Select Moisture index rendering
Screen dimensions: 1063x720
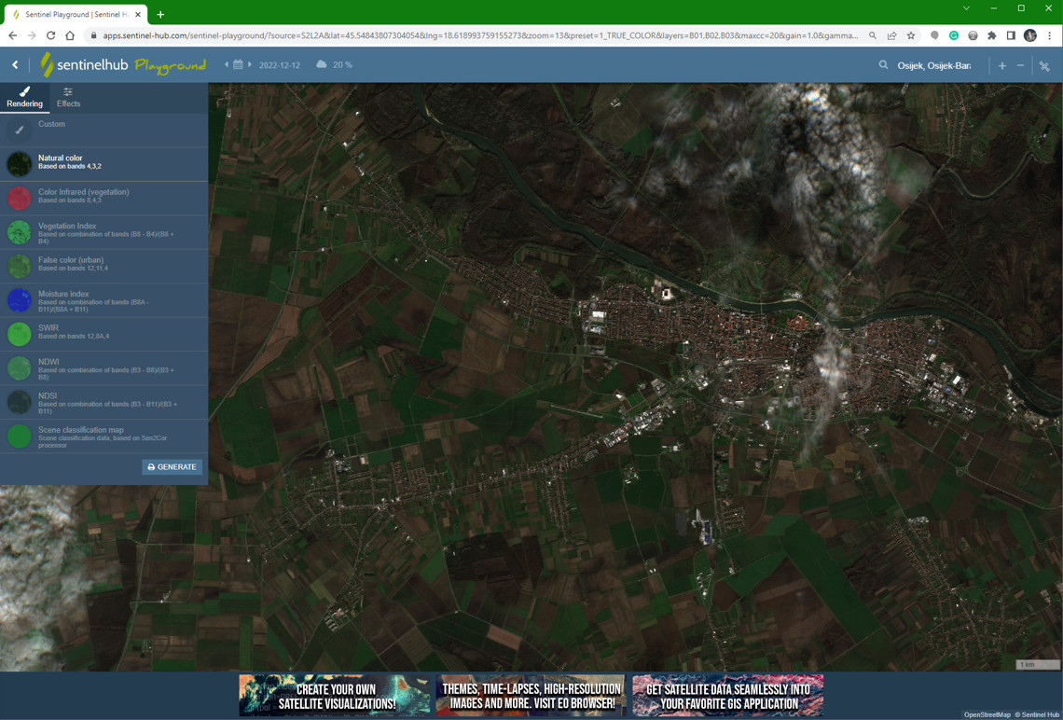pyautogui.click(x=104, y=299)
